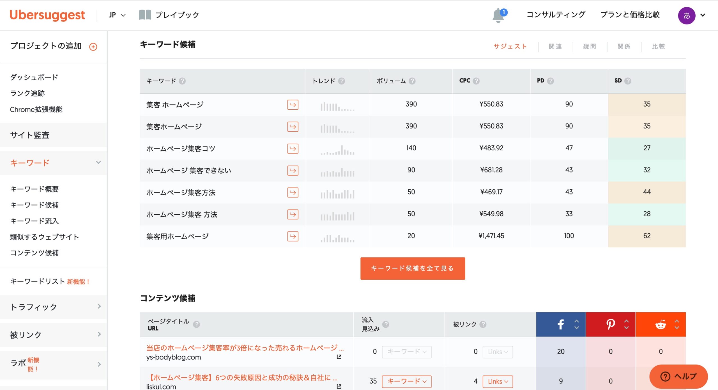This screenshot has height=390, width=718.
Task: Open キーワード dropdown for liskul.com row
Action: [407, 381]
